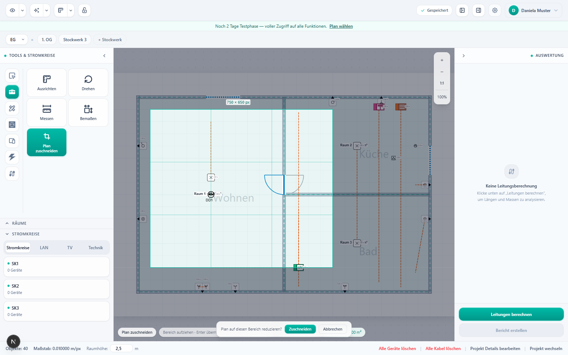Open the EG floor dropdown

click(x=17, y=40)
